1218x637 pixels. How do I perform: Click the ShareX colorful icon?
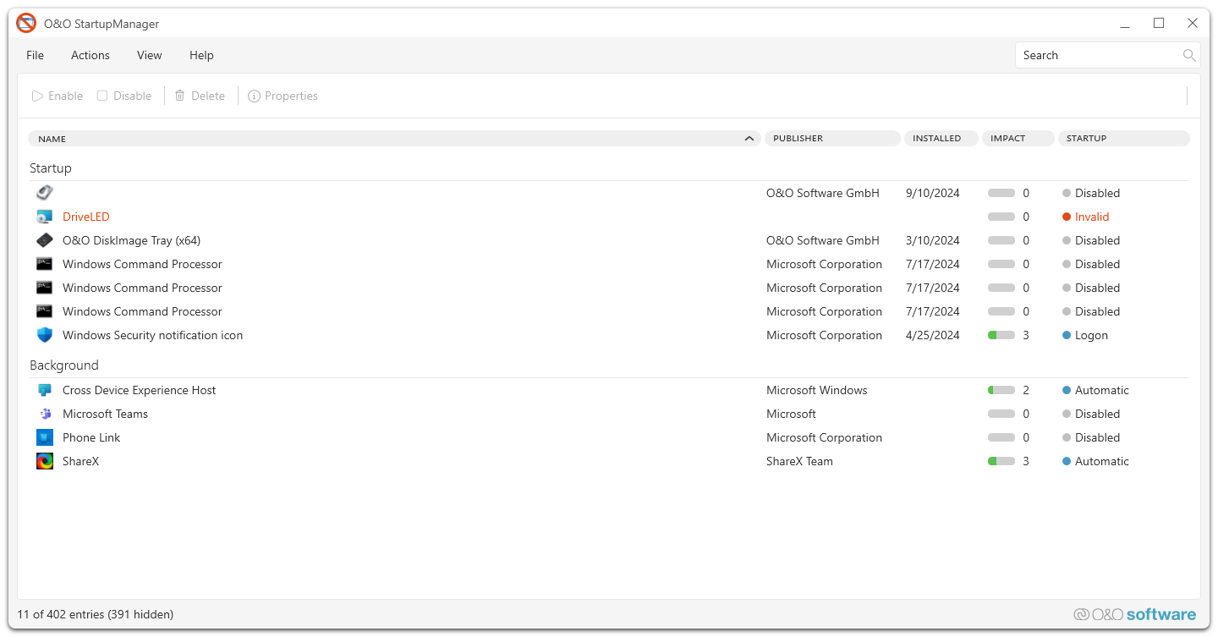45,461
